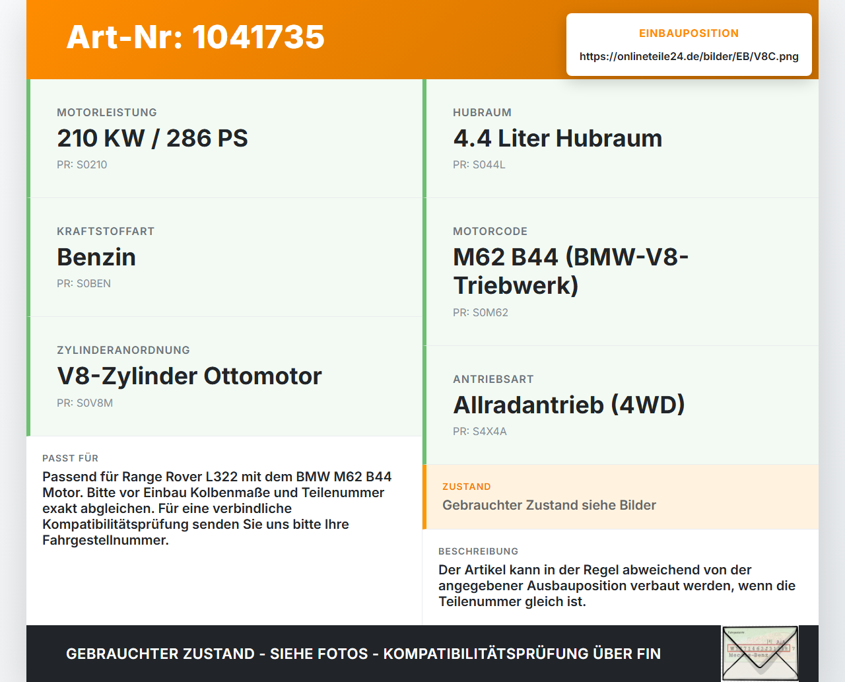Image resolution: width=845 pixels, height=682 pixels.
Task: Click the PR: S0M62 code
Action: [x=481, y=313]
